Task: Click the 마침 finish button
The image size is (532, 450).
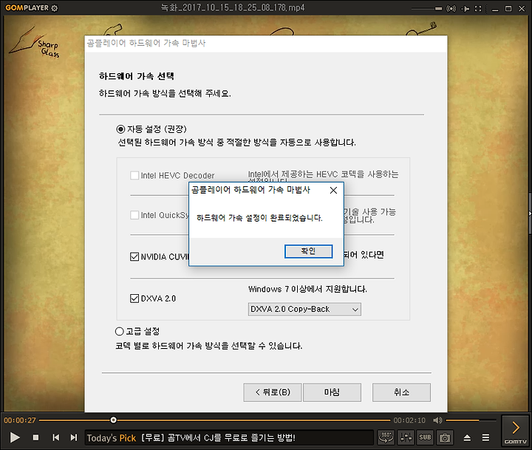Action: pos(332,392)
